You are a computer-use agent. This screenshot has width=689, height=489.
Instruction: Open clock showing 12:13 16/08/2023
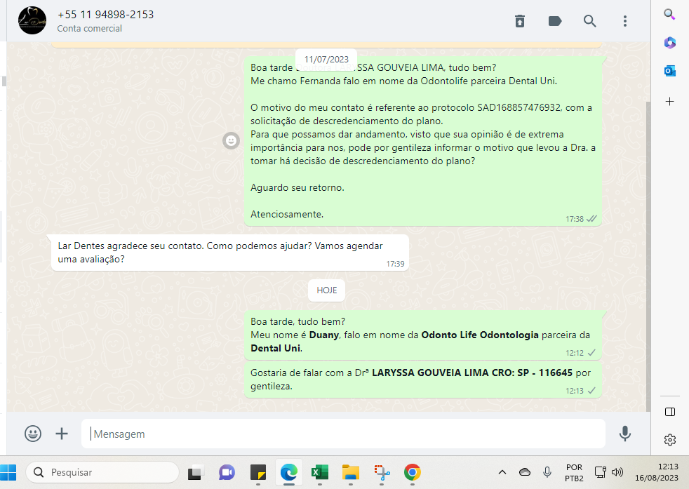657,472
